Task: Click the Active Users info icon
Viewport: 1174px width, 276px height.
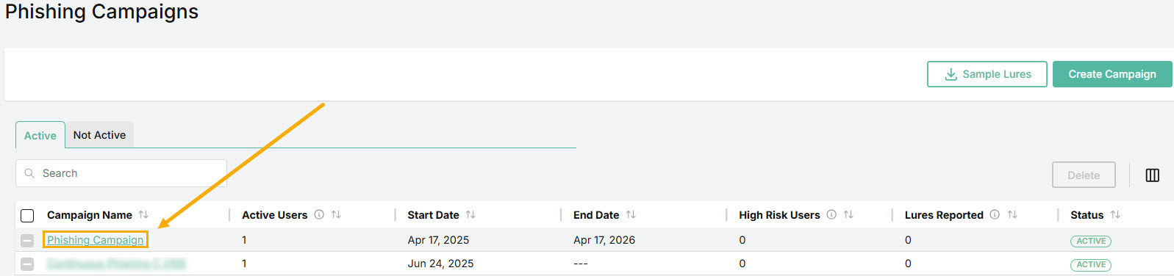Action: 319,215
